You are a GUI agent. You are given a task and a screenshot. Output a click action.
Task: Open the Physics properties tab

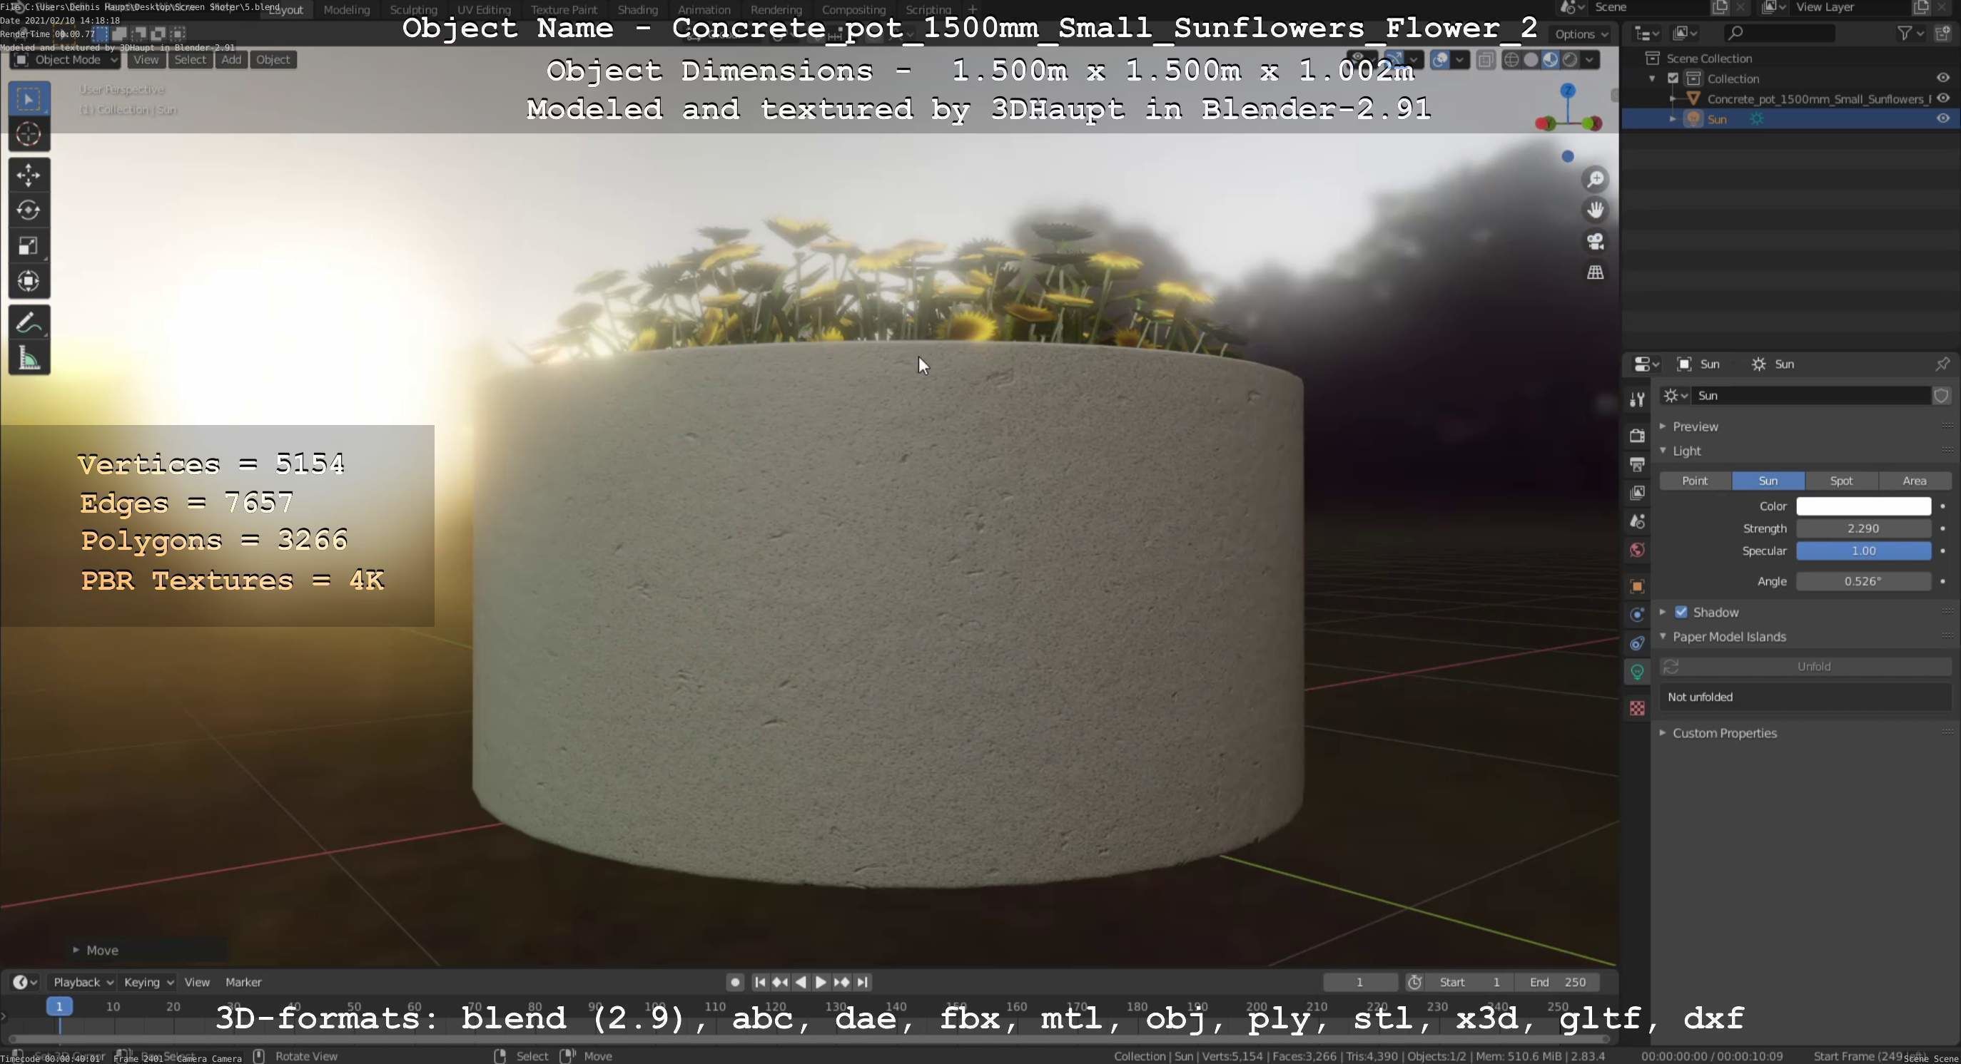click(x=1637, y=615)
